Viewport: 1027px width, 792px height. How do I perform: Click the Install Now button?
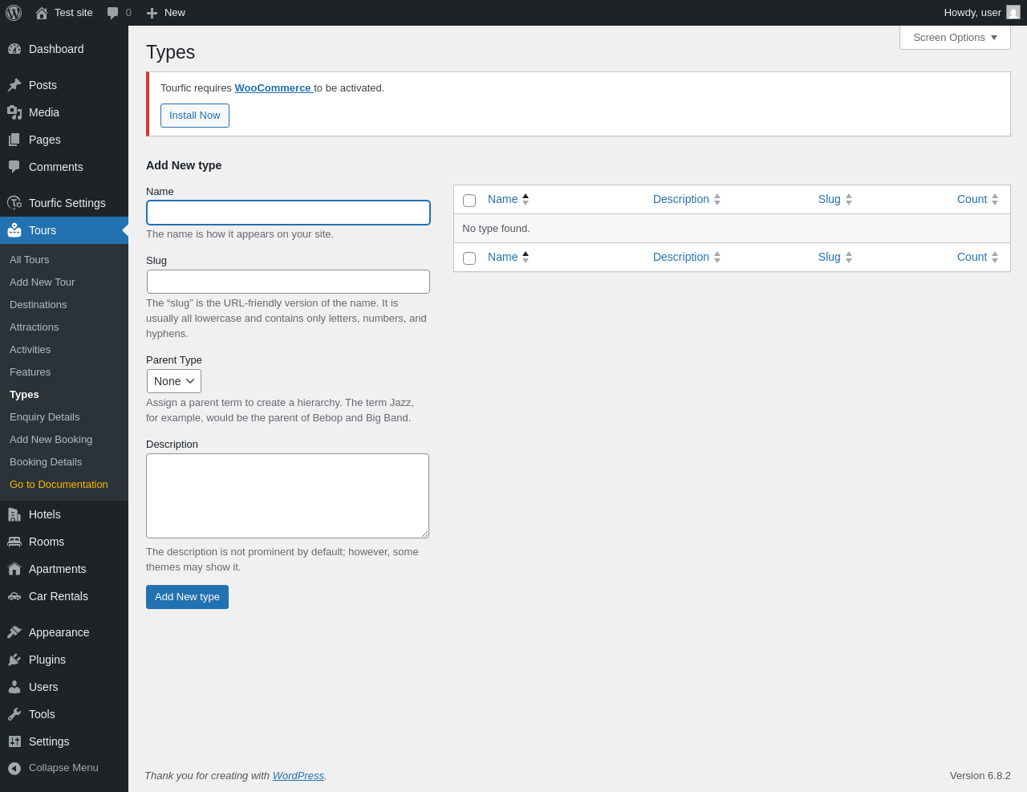point(195,116)
